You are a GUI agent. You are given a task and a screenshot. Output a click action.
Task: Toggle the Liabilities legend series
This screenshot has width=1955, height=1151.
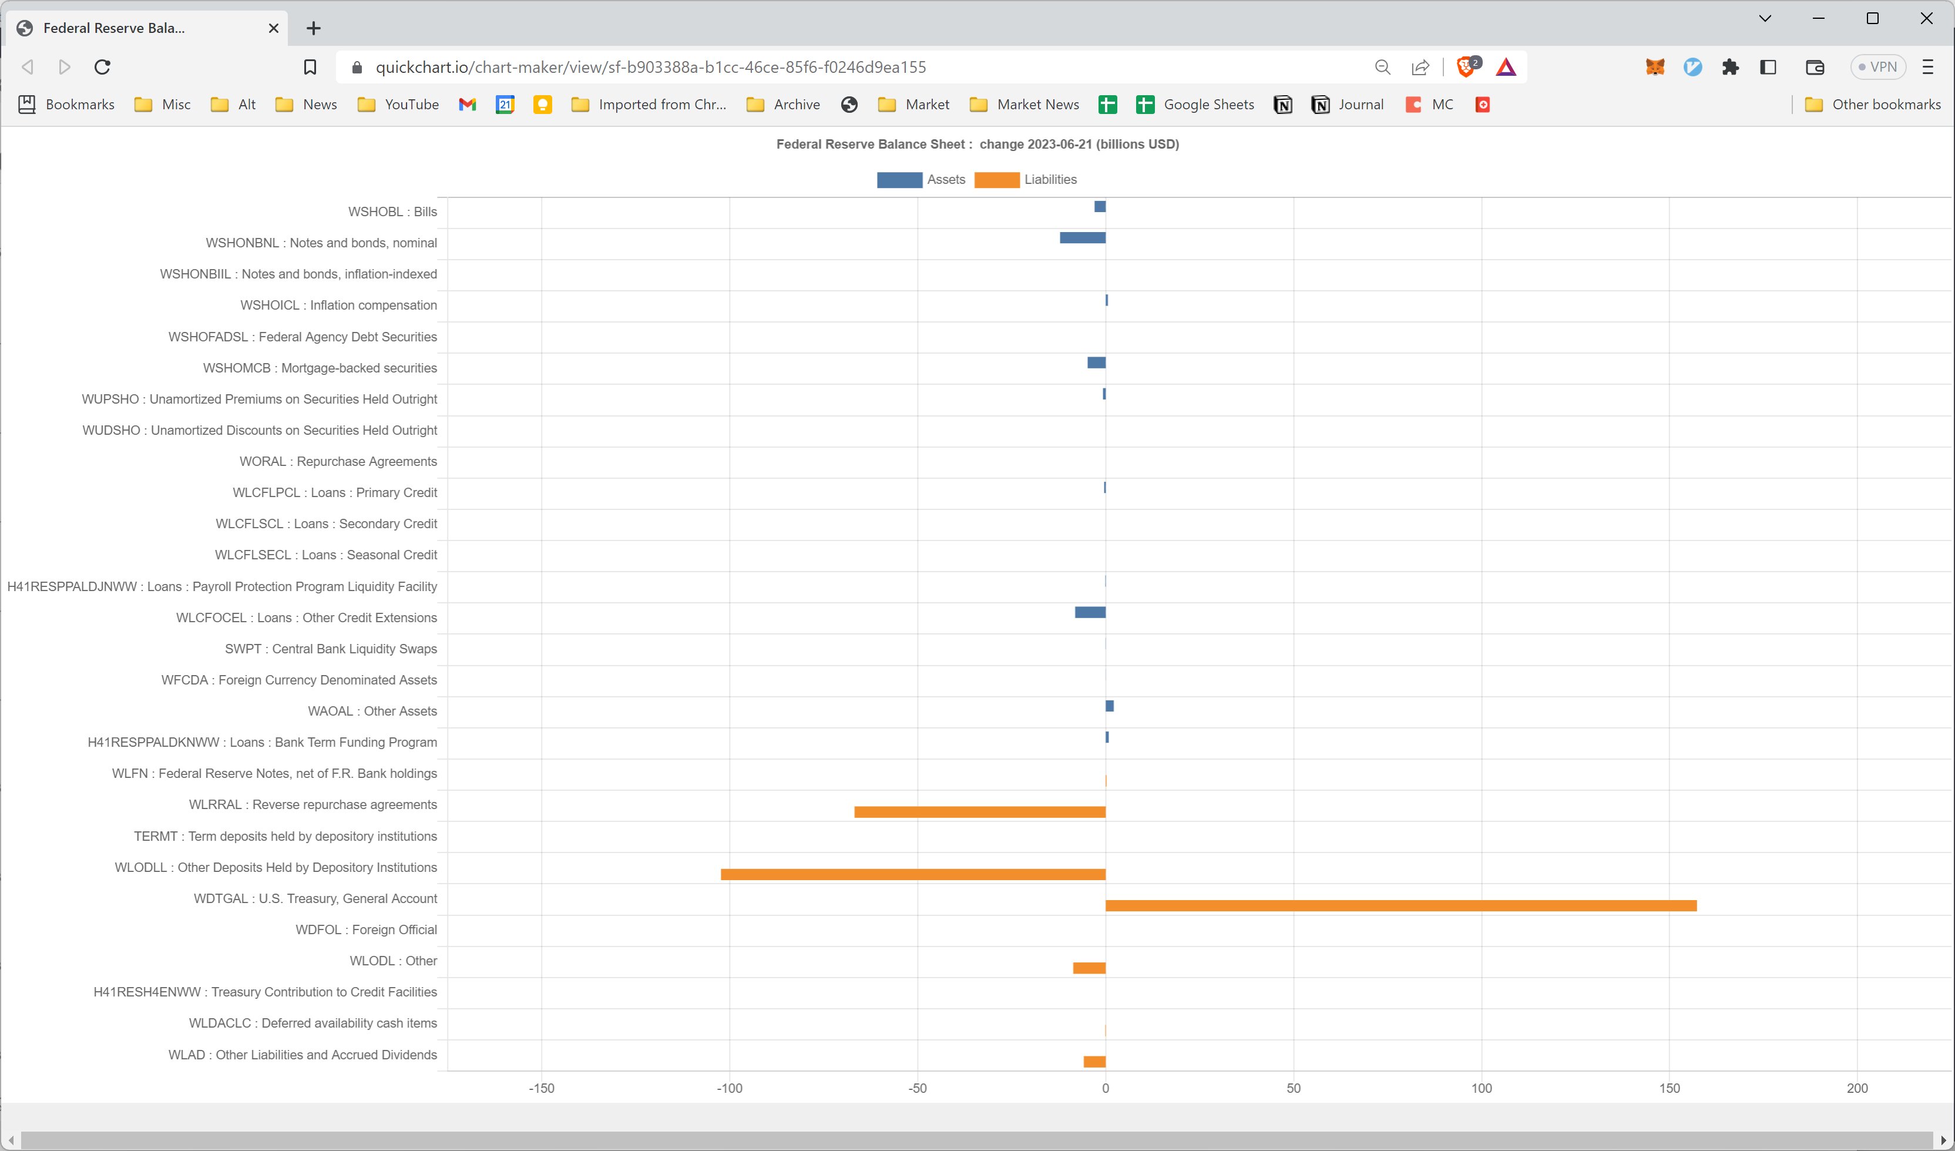pyautogui.click(x=1025, y=179)
